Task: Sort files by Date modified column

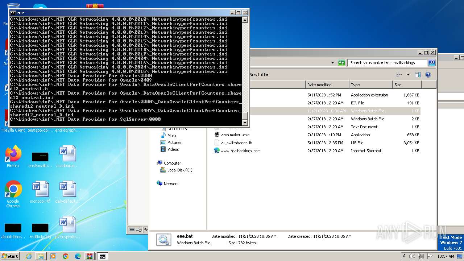Action: point(327,85)
